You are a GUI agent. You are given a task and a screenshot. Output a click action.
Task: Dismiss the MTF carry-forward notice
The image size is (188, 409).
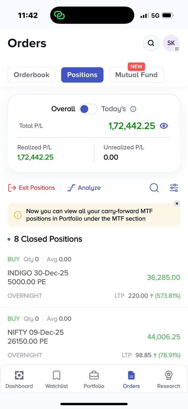point(177,203)
